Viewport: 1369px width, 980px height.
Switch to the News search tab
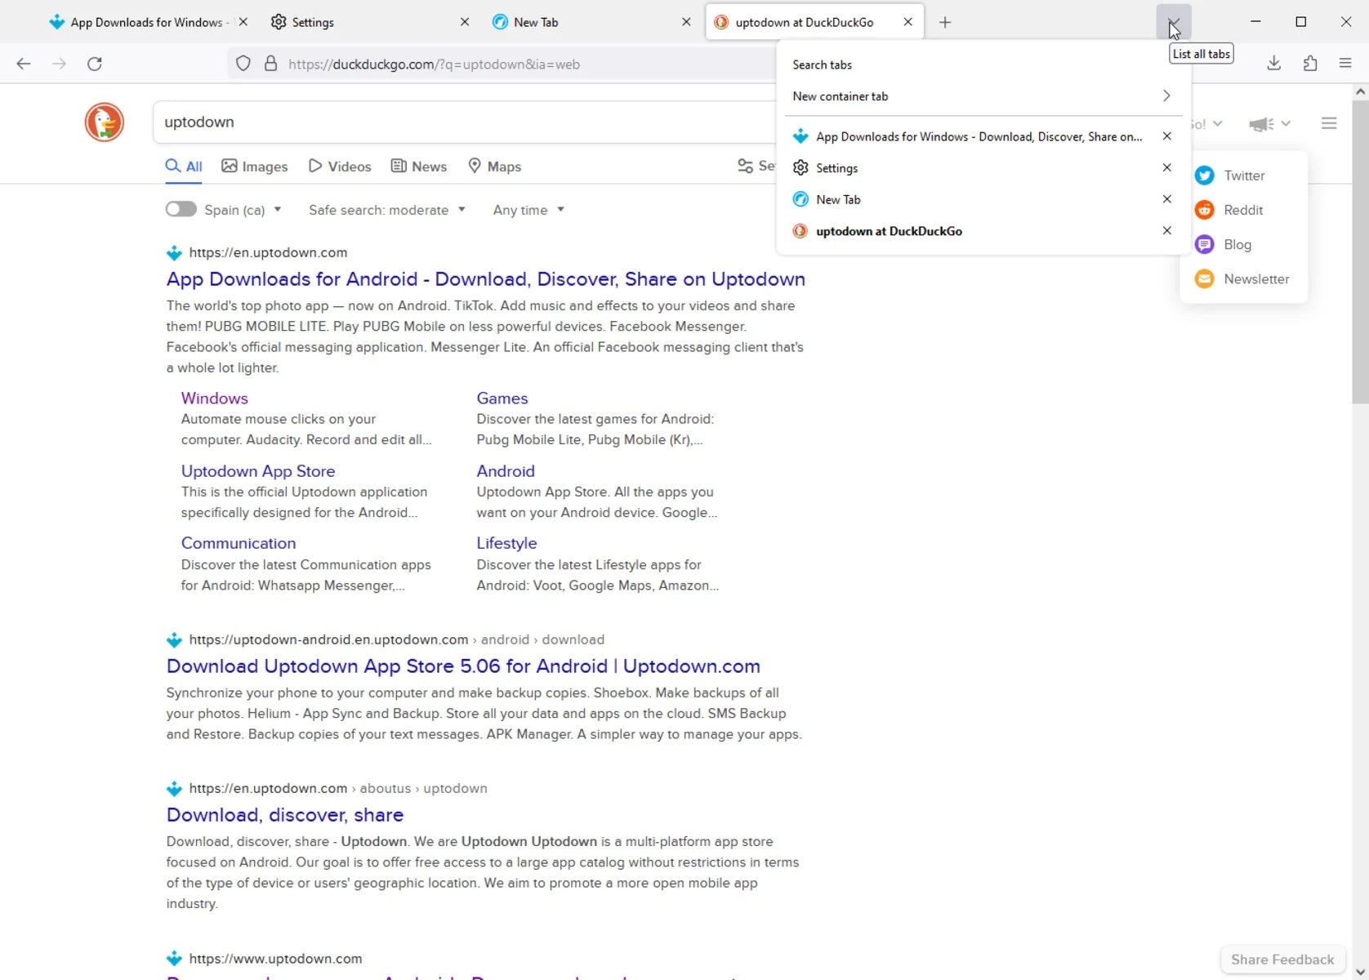click(x=419, y=167)
